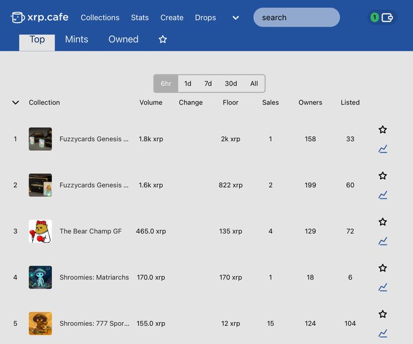Image resolution: width=413 pixels, height=344 pixels.
Task: Click the 1.8k xrp volume value
Action: coord(151,139)
